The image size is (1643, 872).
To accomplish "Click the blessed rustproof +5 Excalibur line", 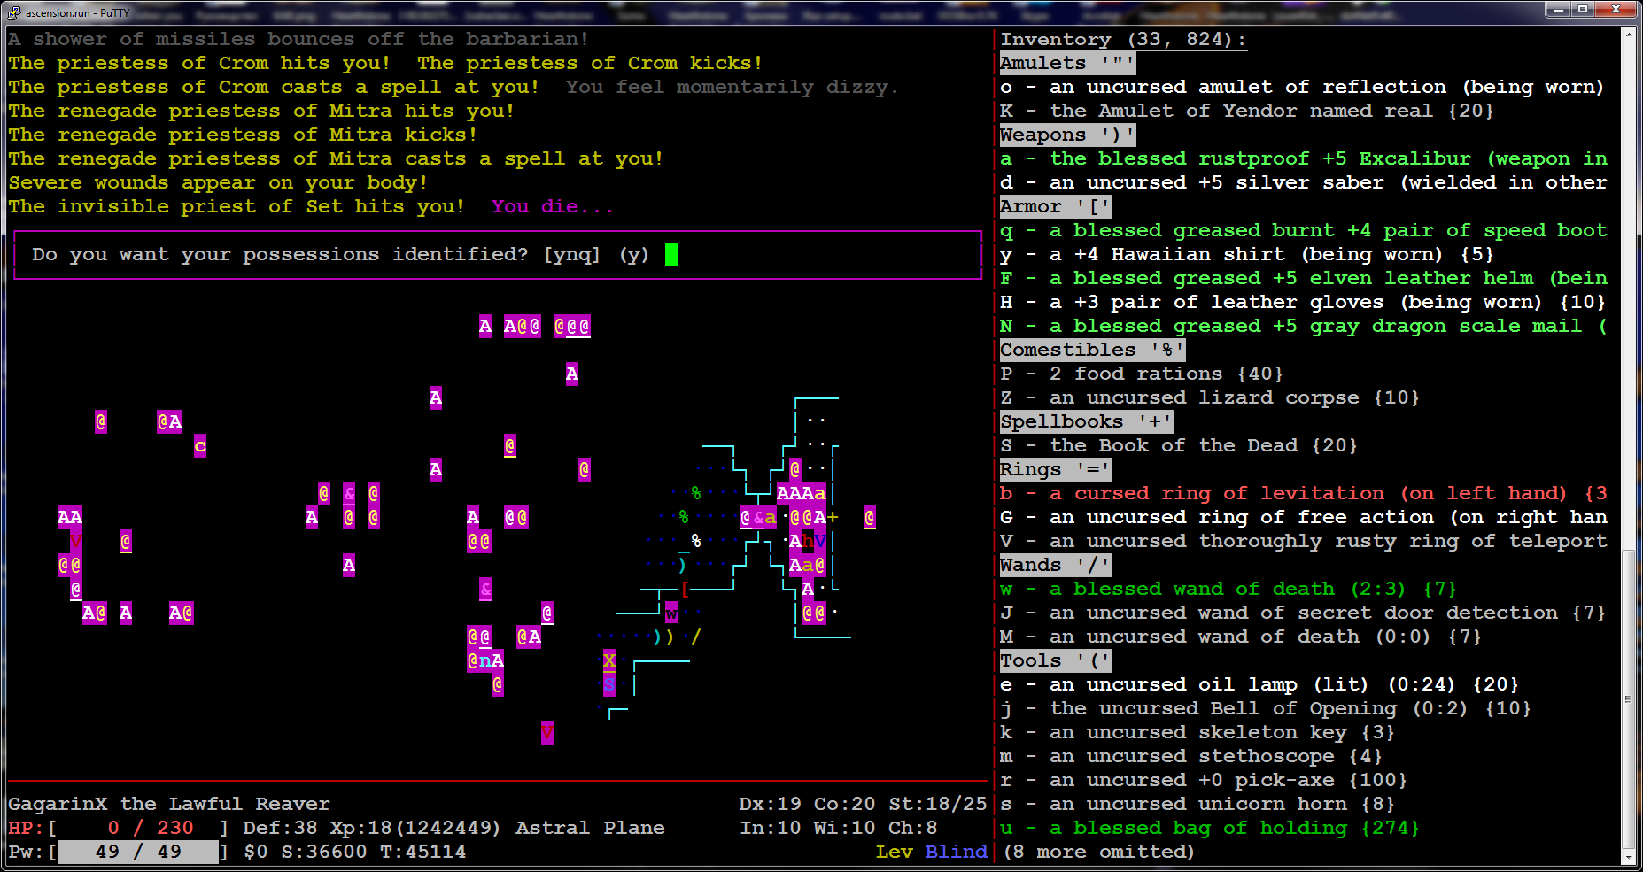I will pyautogui.click(x=1304, y=158).
